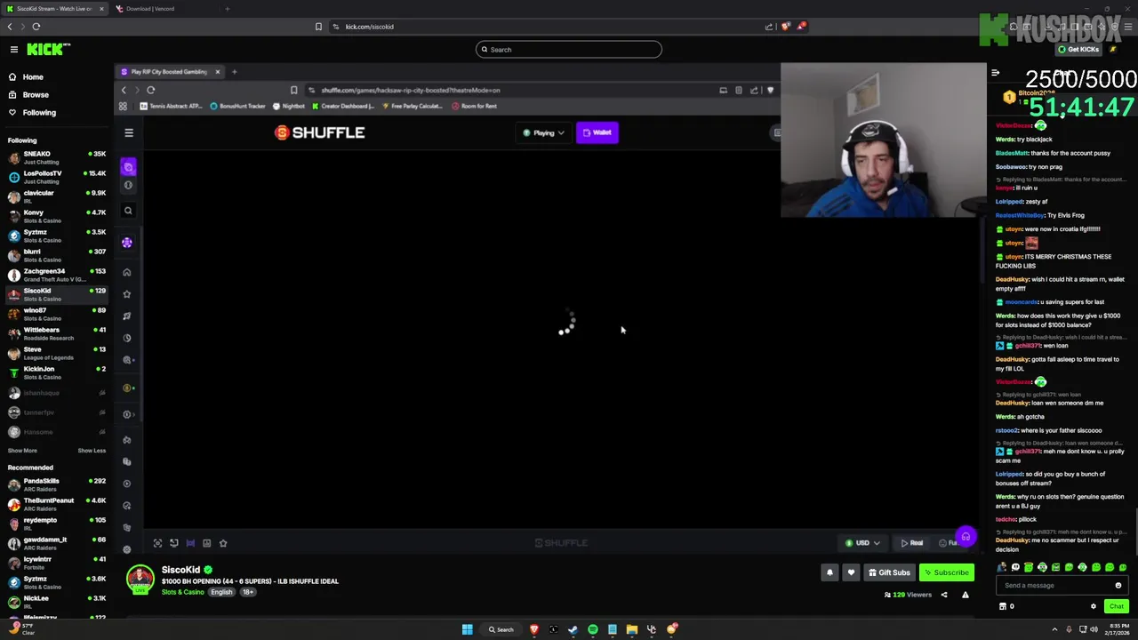Click the SHUFFLE logo in stream
Image resolution: width=1138 pixels, height=640 pixels.
[x=319, y=132]
